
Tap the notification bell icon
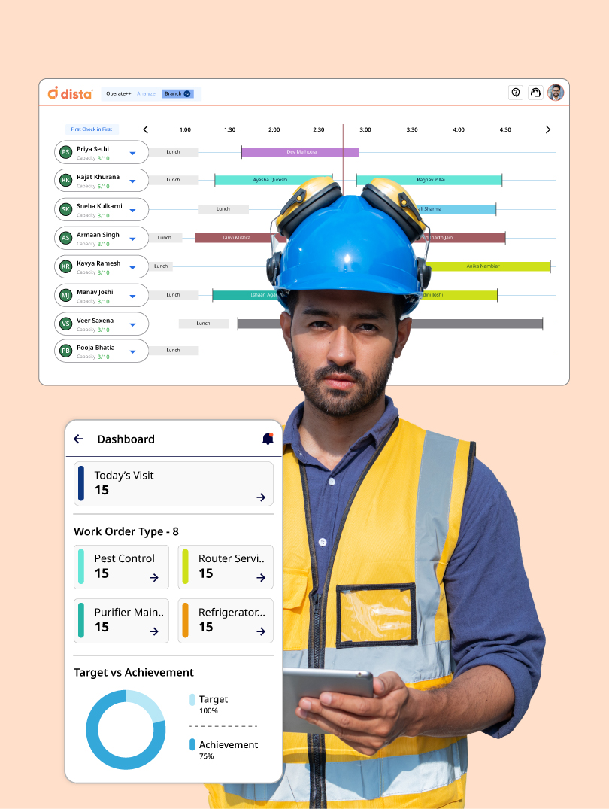tap(267, 439)
